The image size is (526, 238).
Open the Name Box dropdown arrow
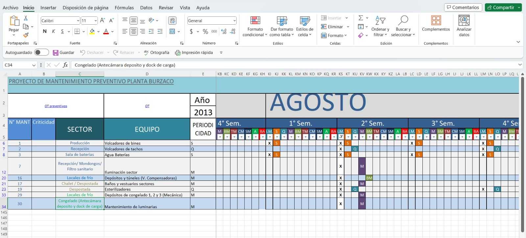coord(34,65)
